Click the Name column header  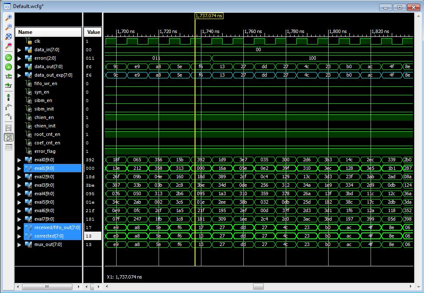(48, 32)
